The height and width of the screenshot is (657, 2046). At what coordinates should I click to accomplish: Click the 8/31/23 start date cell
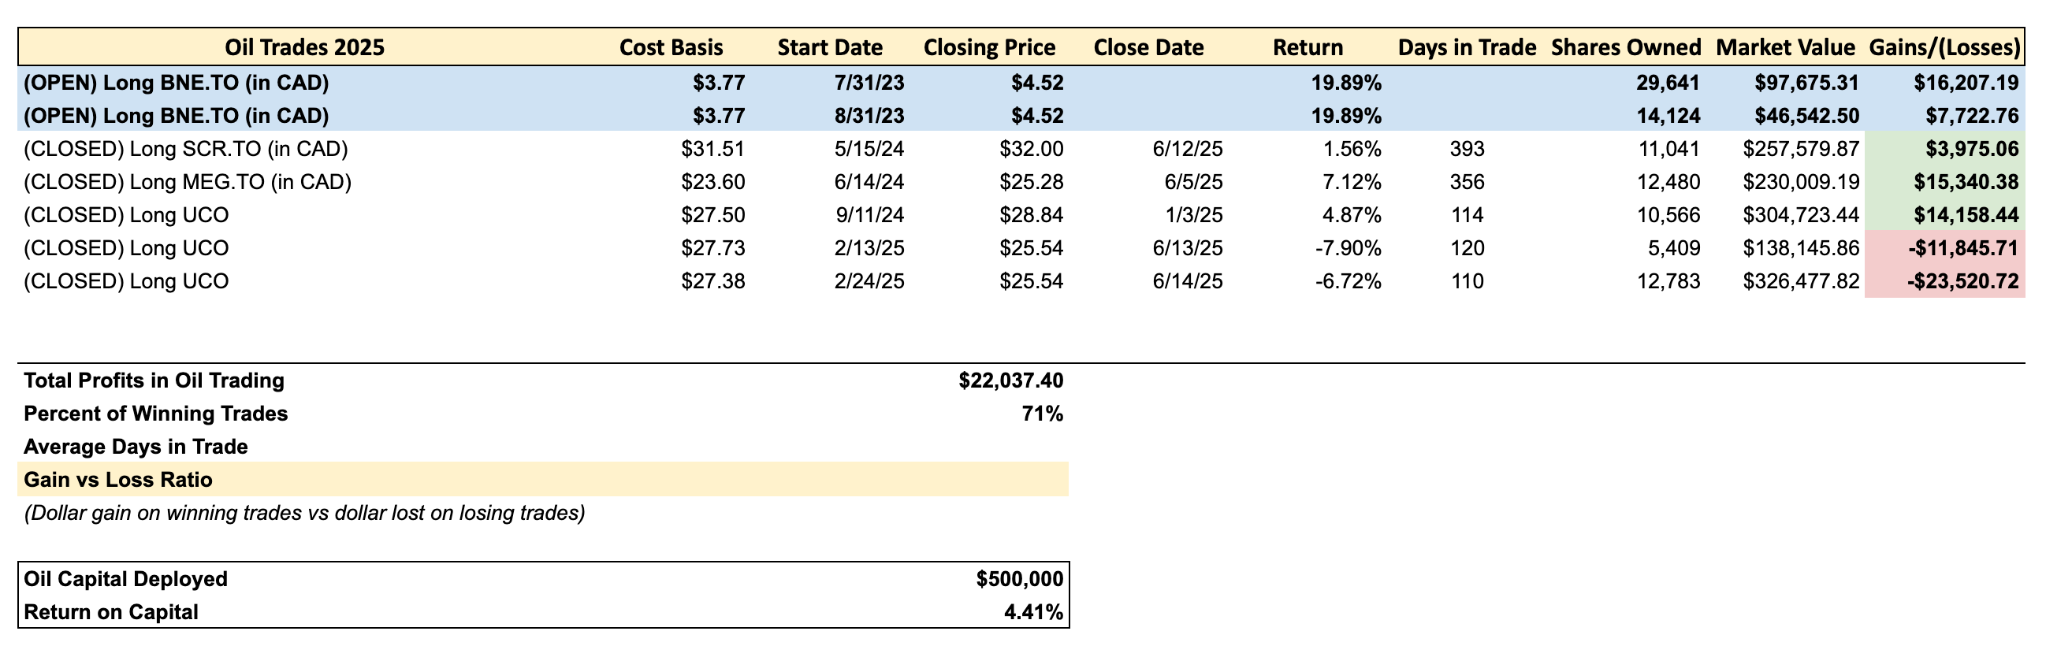[869, 116]
